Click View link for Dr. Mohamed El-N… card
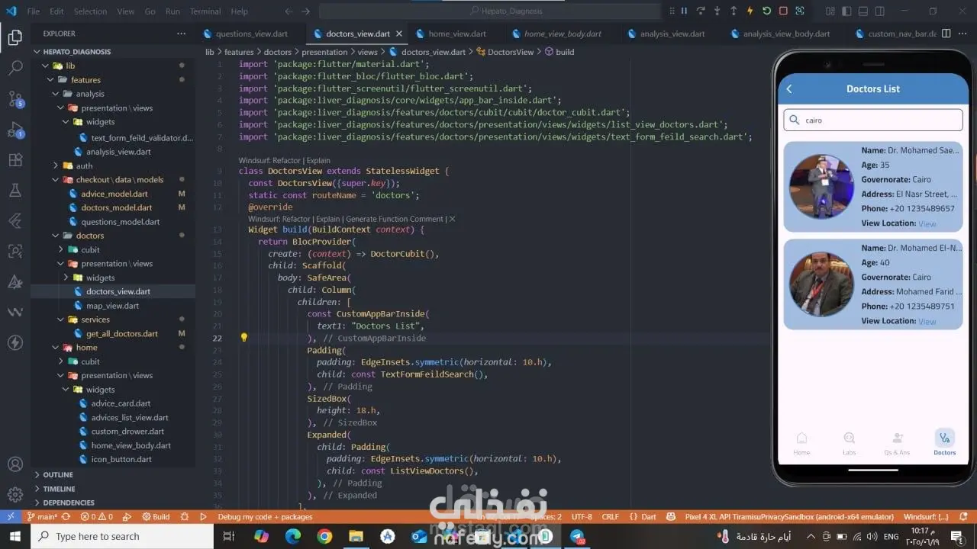Image resolution: width=977 pixels, height=549 pixels. click(x=927, y=321)
